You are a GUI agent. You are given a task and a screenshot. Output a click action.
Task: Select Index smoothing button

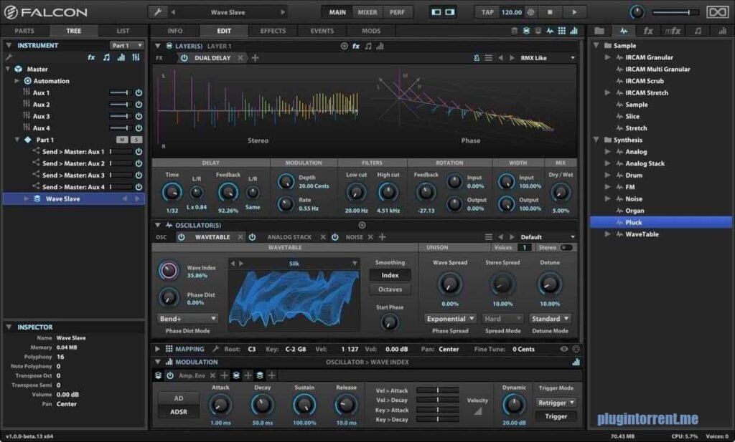click(x=390, y=276)
